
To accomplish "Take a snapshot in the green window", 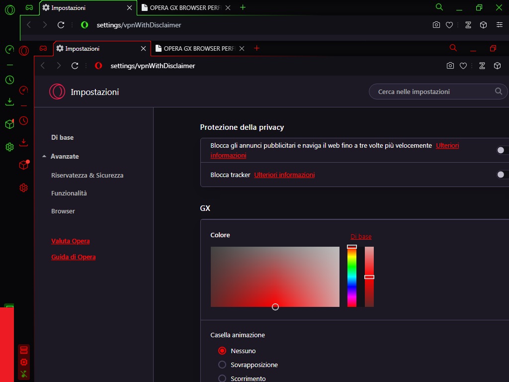I will (436, 25).
